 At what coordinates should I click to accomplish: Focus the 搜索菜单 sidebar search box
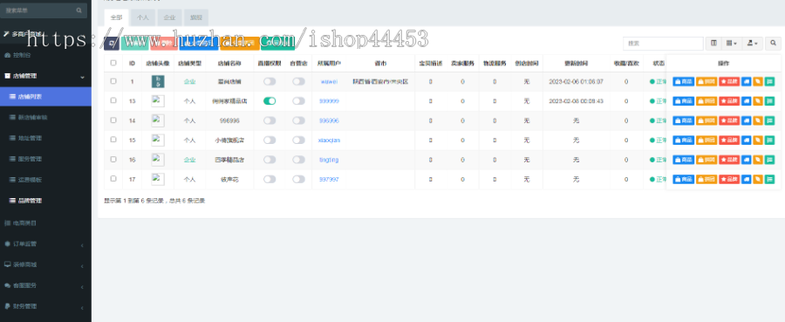[x=44, y=10]
